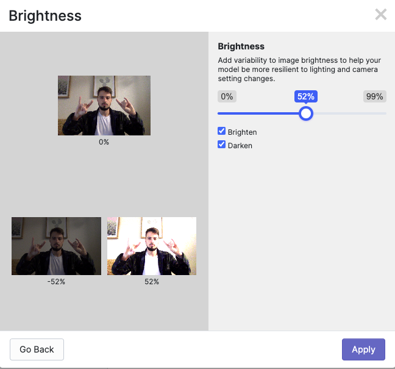Click the Brighten checkbox label text
This screenshot has width=395, height=369.
click(242, 132)
